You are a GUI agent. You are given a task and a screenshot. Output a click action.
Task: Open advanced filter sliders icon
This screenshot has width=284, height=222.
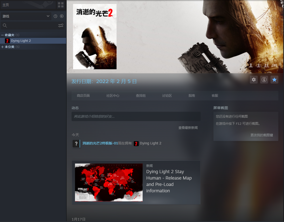pyautogui.click(x=61, y=25)
